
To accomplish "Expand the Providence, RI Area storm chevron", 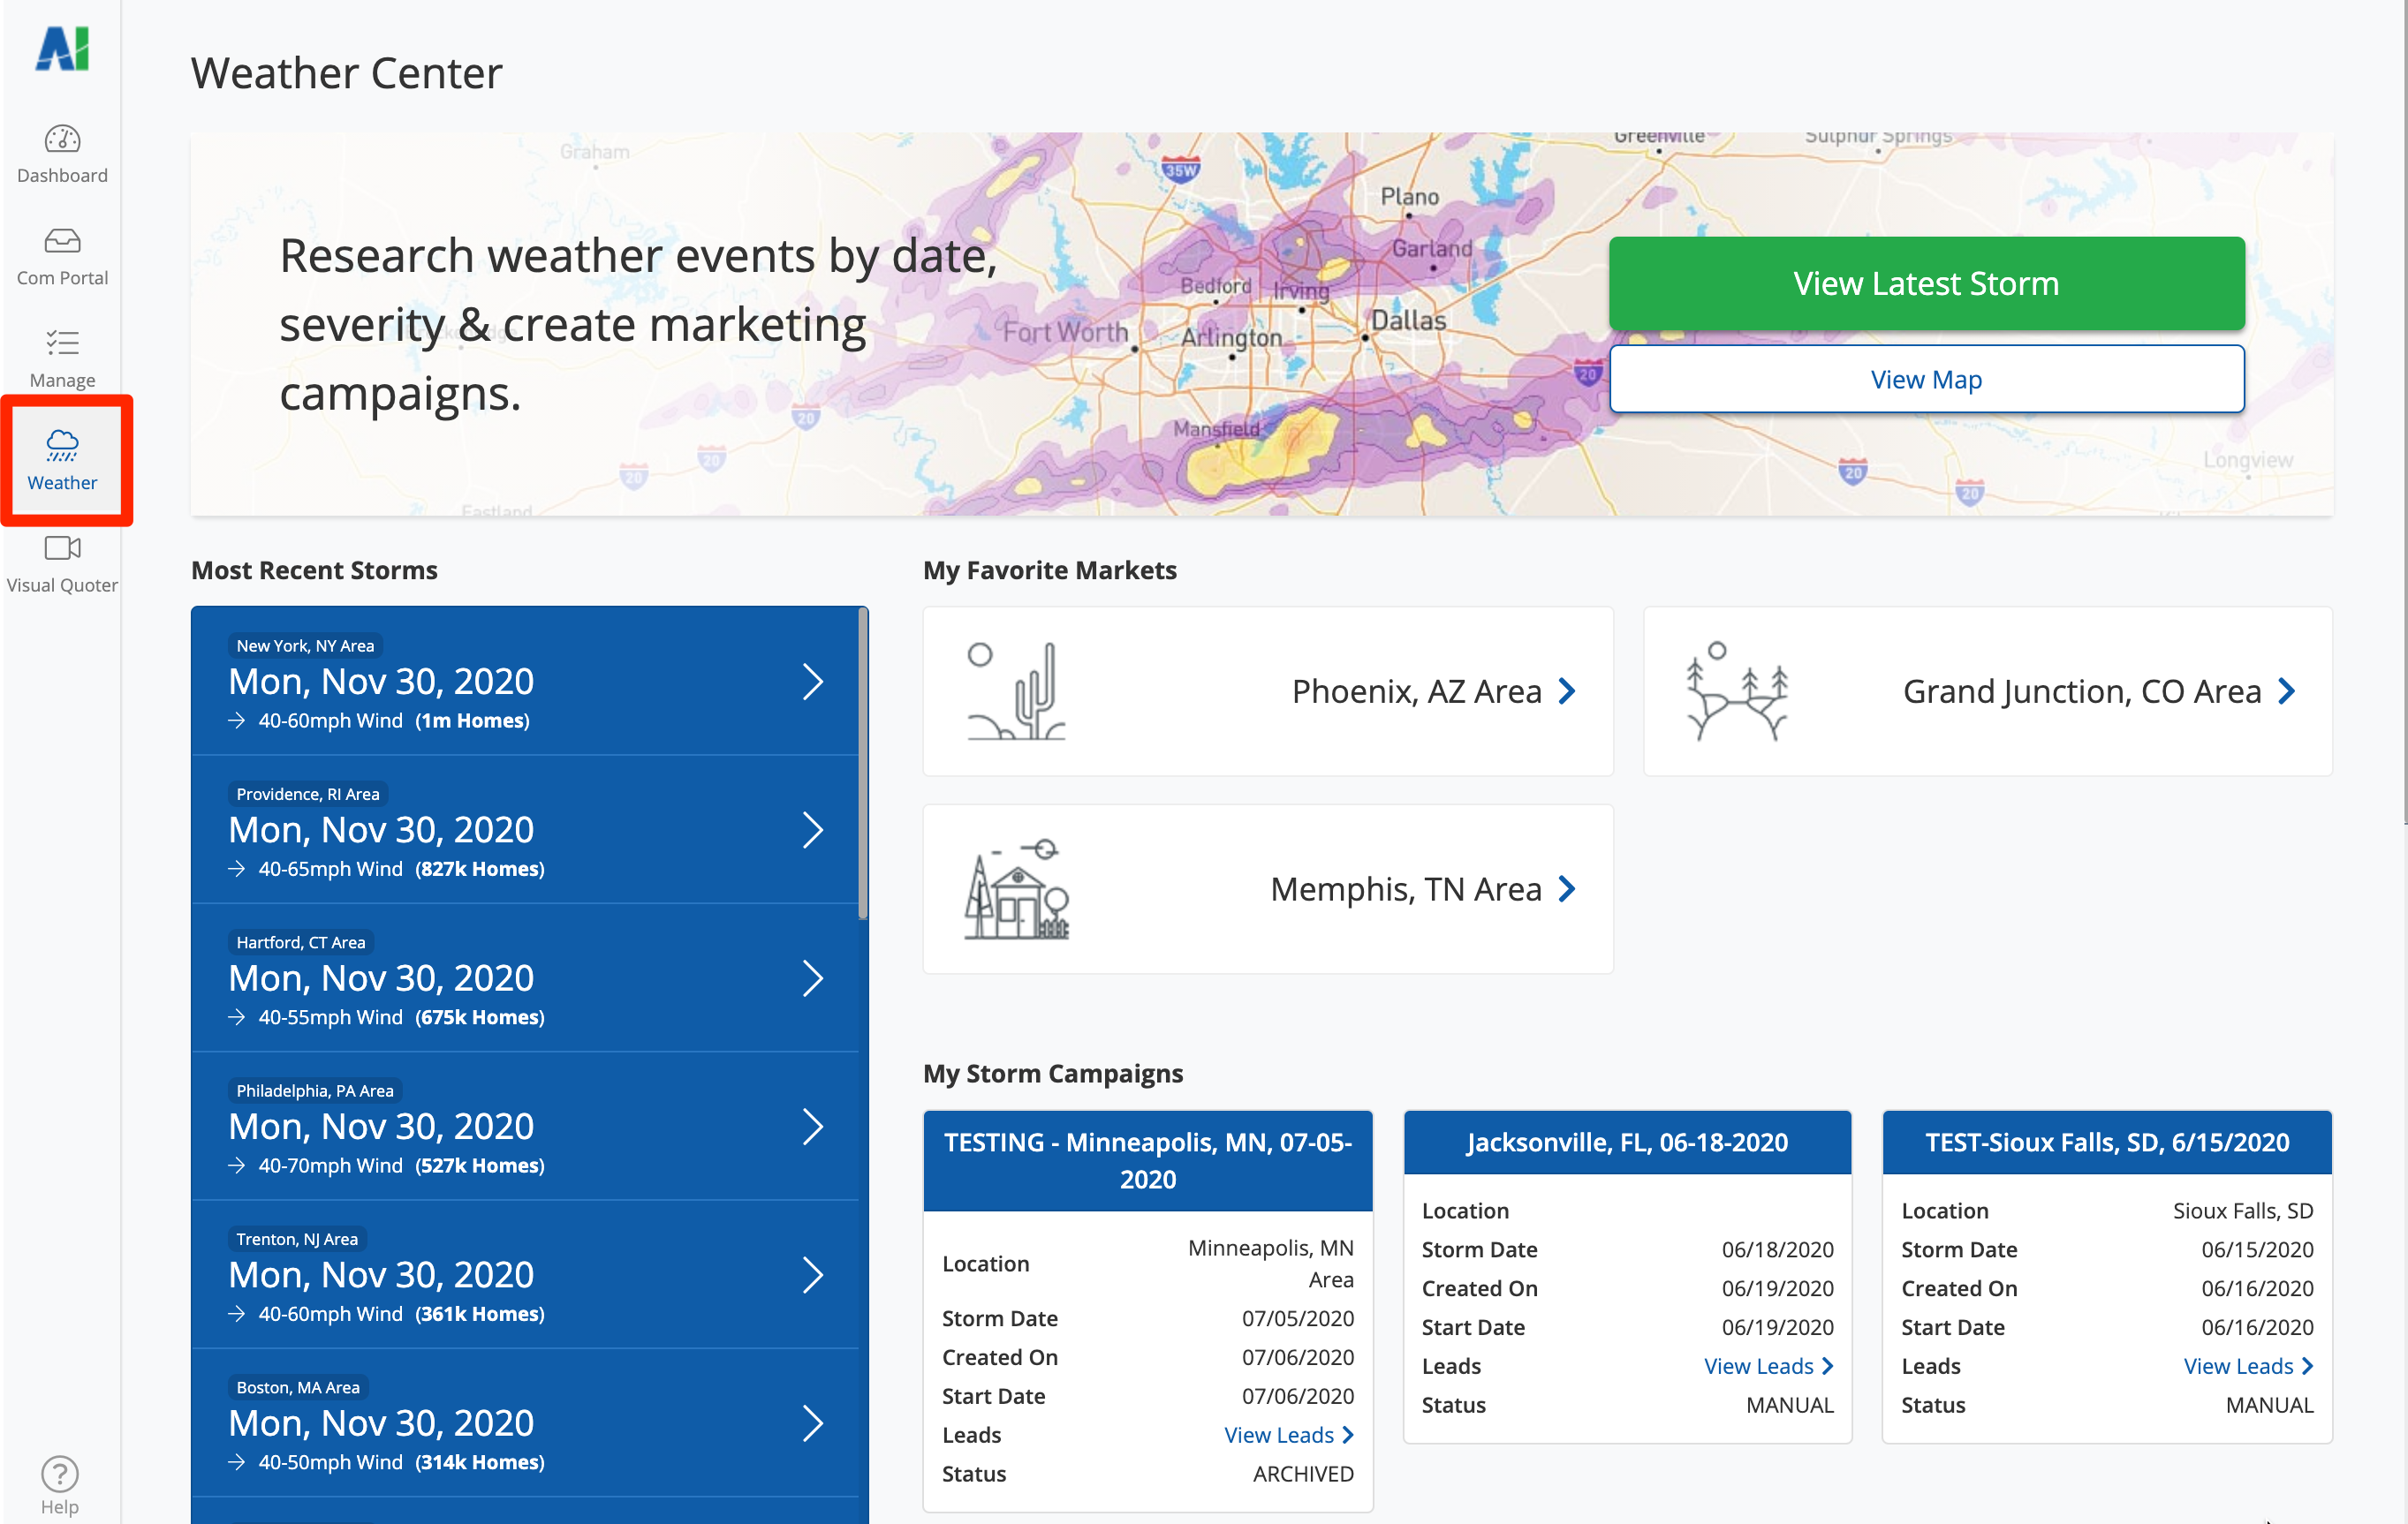I will point(813,829).
